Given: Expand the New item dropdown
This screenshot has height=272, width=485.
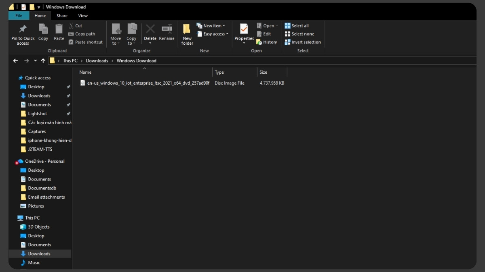Looking at the screenshot, I should [211, 26].
